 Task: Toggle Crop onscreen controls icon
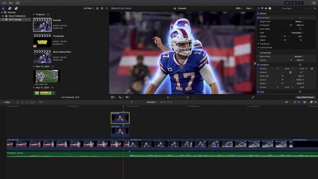click(300, 91)
